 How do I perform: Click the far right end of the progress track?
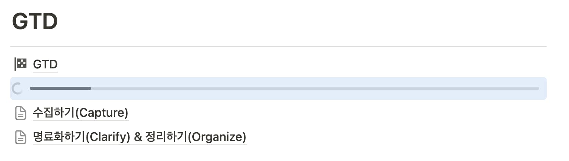(x=537, y=88)
